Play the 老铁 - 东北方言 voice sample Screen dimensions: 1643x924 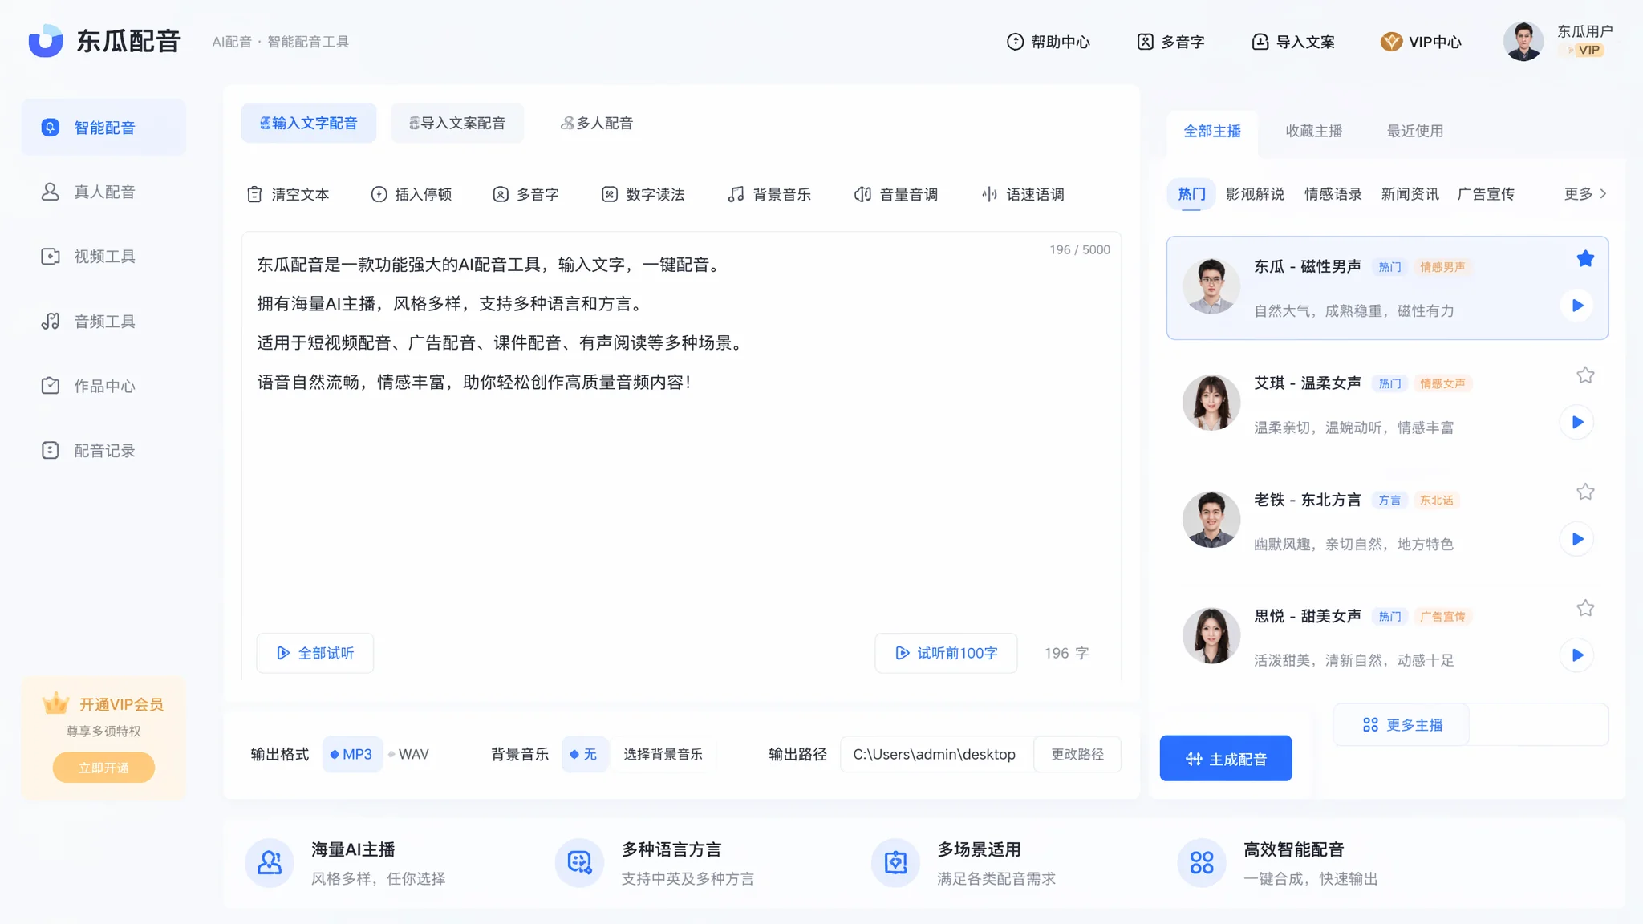click(x=1577, y=539)
